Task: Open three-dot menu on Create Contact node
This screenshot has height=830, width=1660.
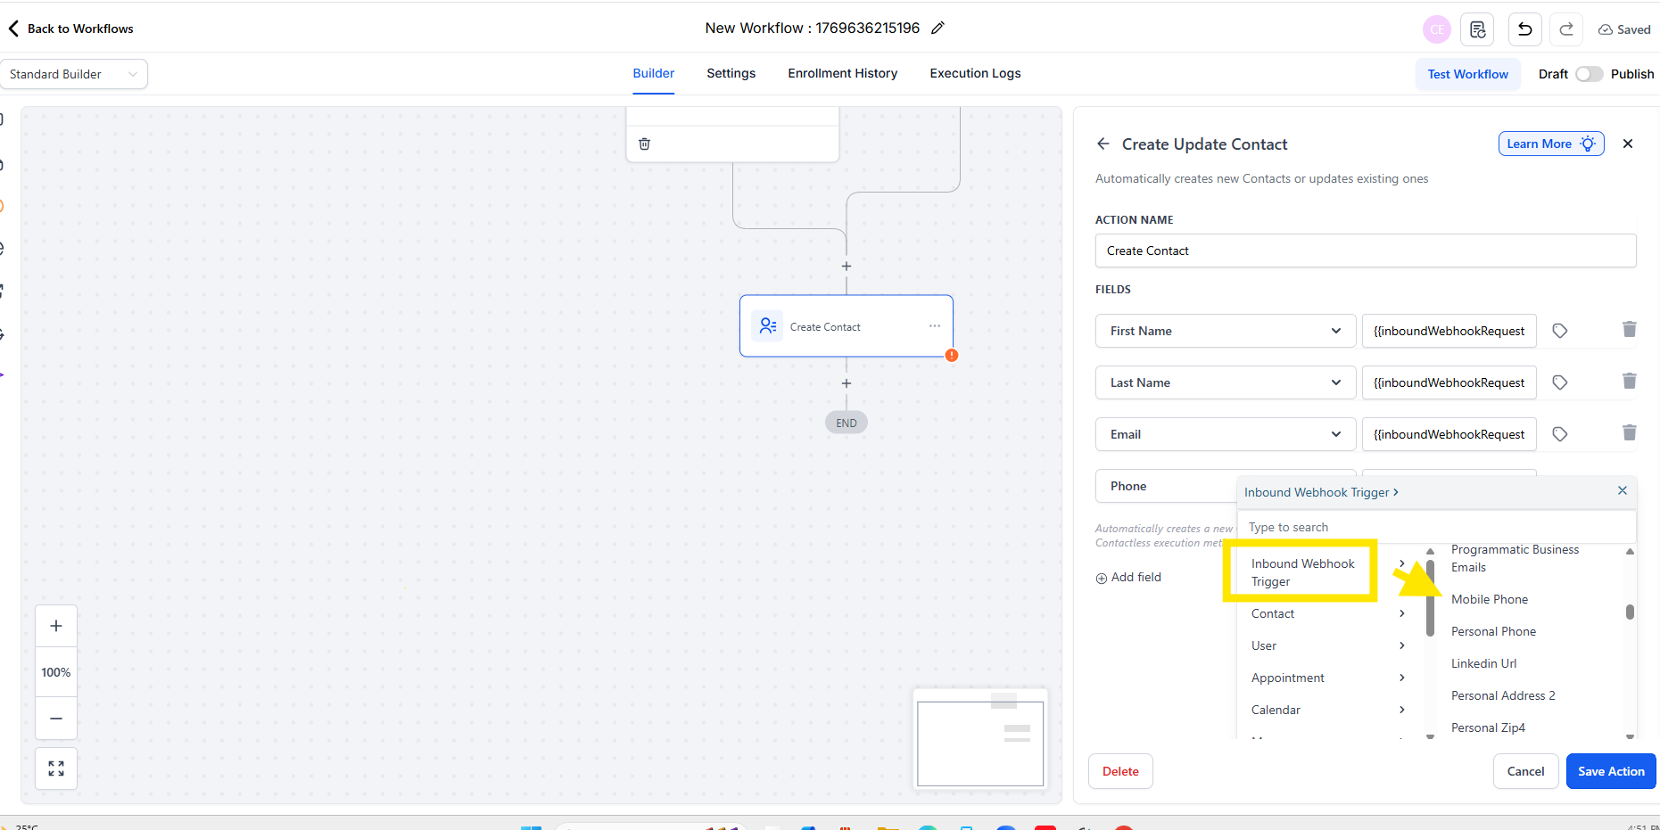Action: (x=934, y=326)
